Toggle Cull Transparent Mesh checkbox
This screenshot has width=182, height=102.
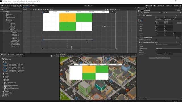click(x=156, y=40)
